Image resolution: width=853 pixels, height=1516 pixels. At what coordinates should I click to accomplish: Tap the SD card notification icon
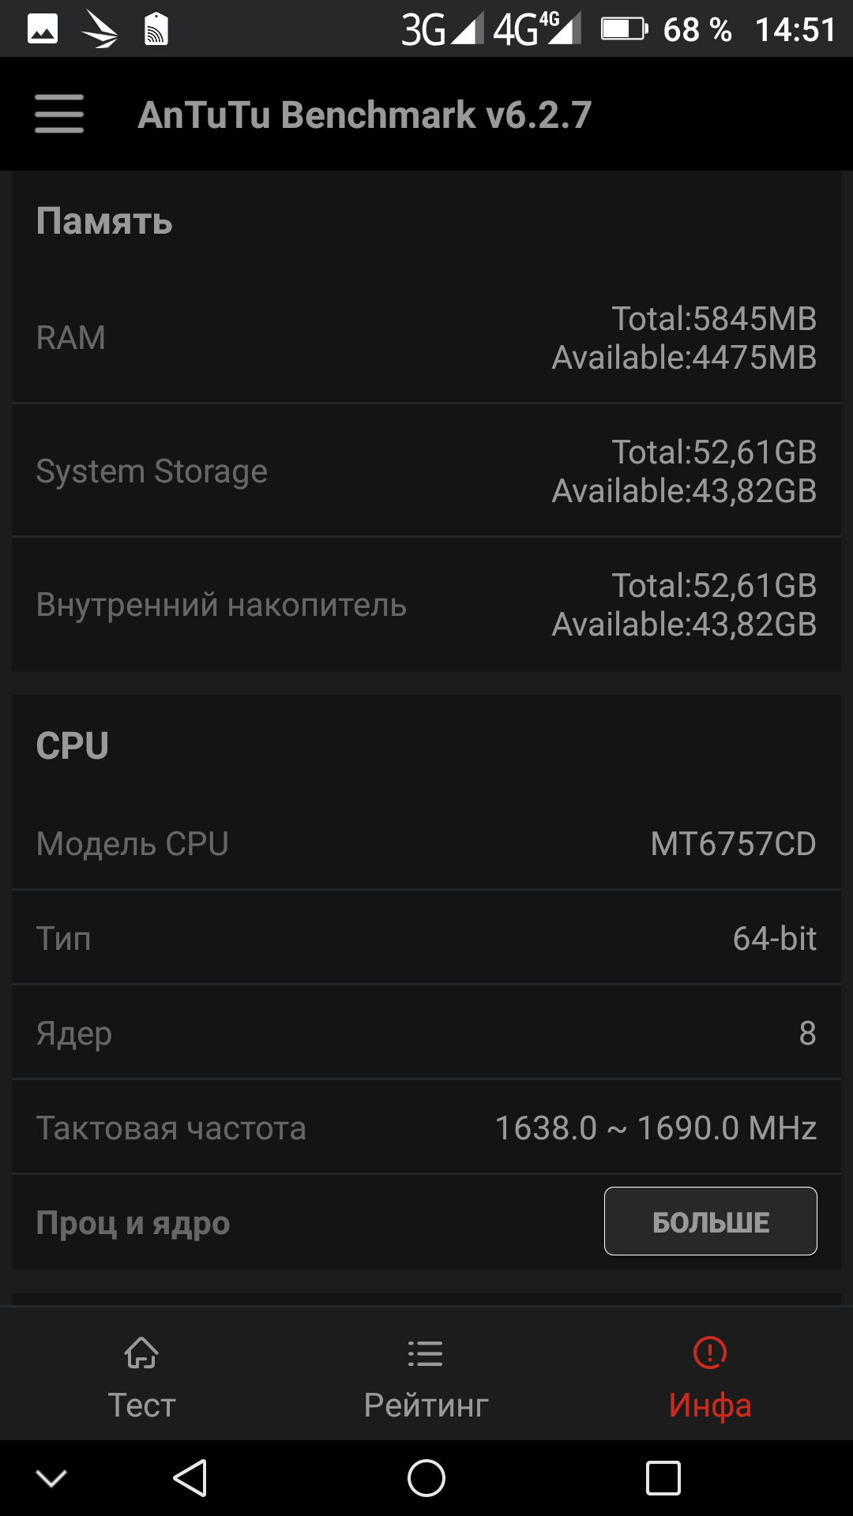(x=156, y=30)
